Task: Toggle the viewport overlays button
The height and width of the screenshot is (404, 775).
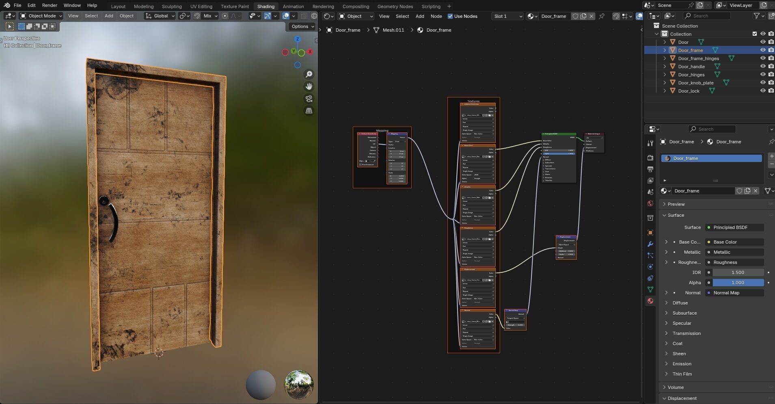Action: [x=286, y=16]
